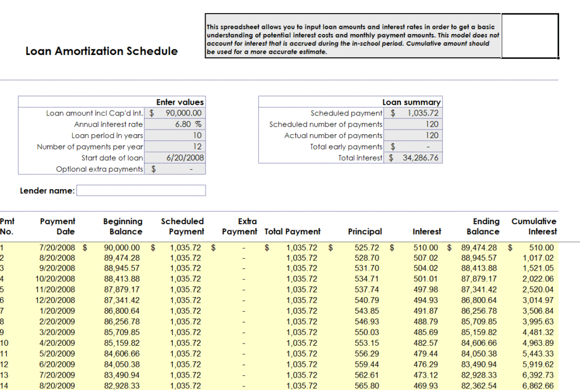Select principal value 546.93

[366, 322]
